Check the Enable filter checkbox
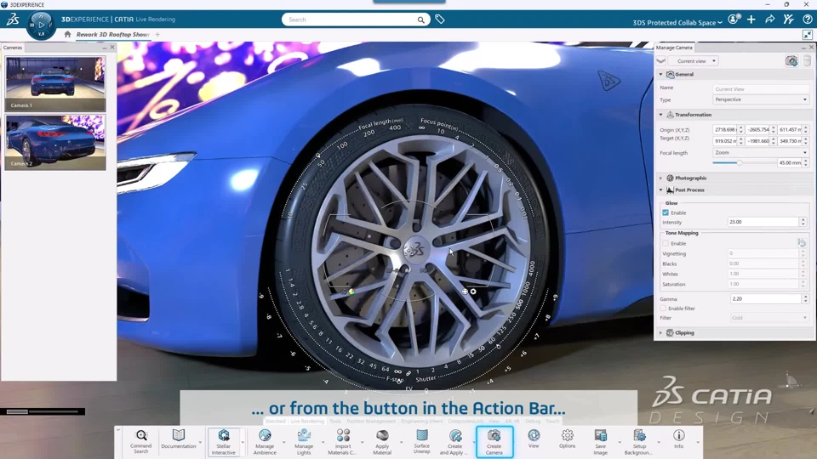The width and height of the screenshot is (817, 459). coord(663,308)
